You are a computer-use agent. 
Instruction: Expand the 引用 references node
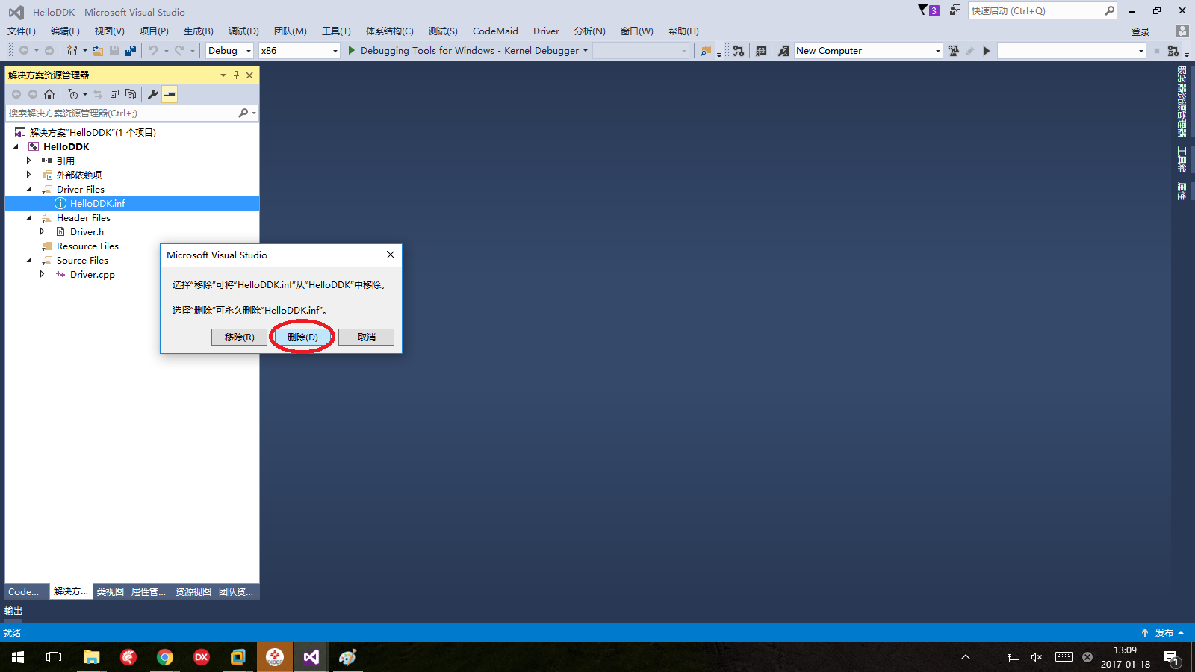click(x=29, y=161)
